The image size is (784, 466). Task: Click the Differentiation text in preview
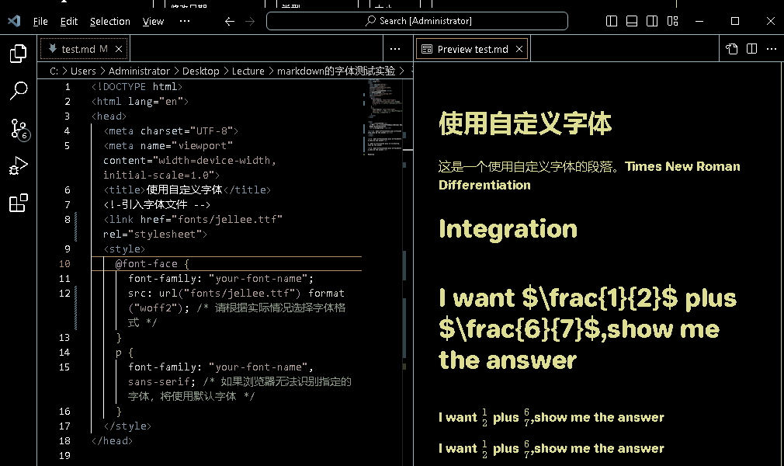point(484,185)
